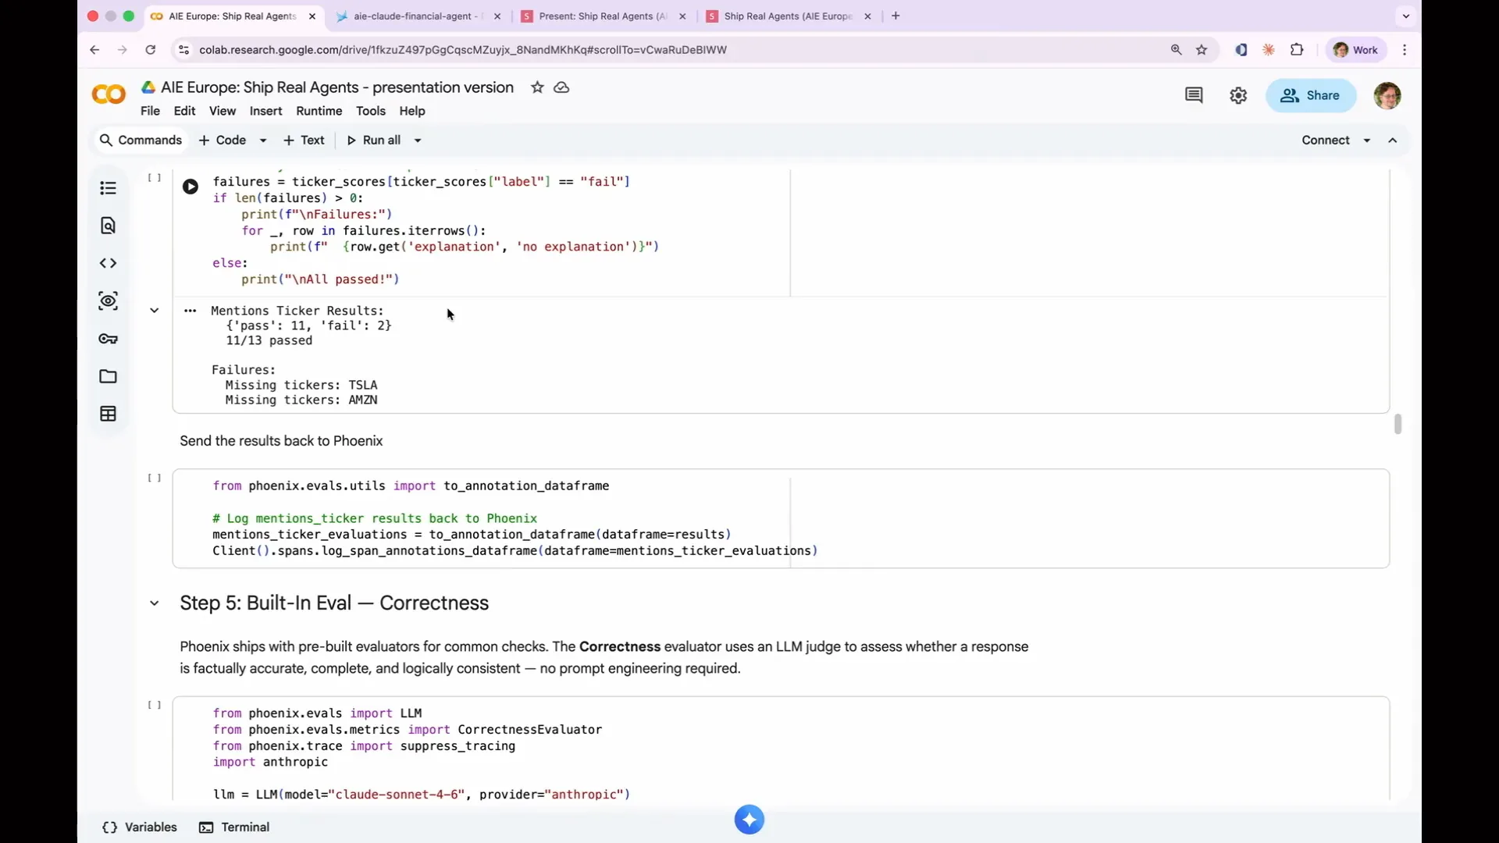The width and height of the screenshot is (1499, 843).
Task: Select the to_annotation_dataframe import cell
Action: point(781,518)
